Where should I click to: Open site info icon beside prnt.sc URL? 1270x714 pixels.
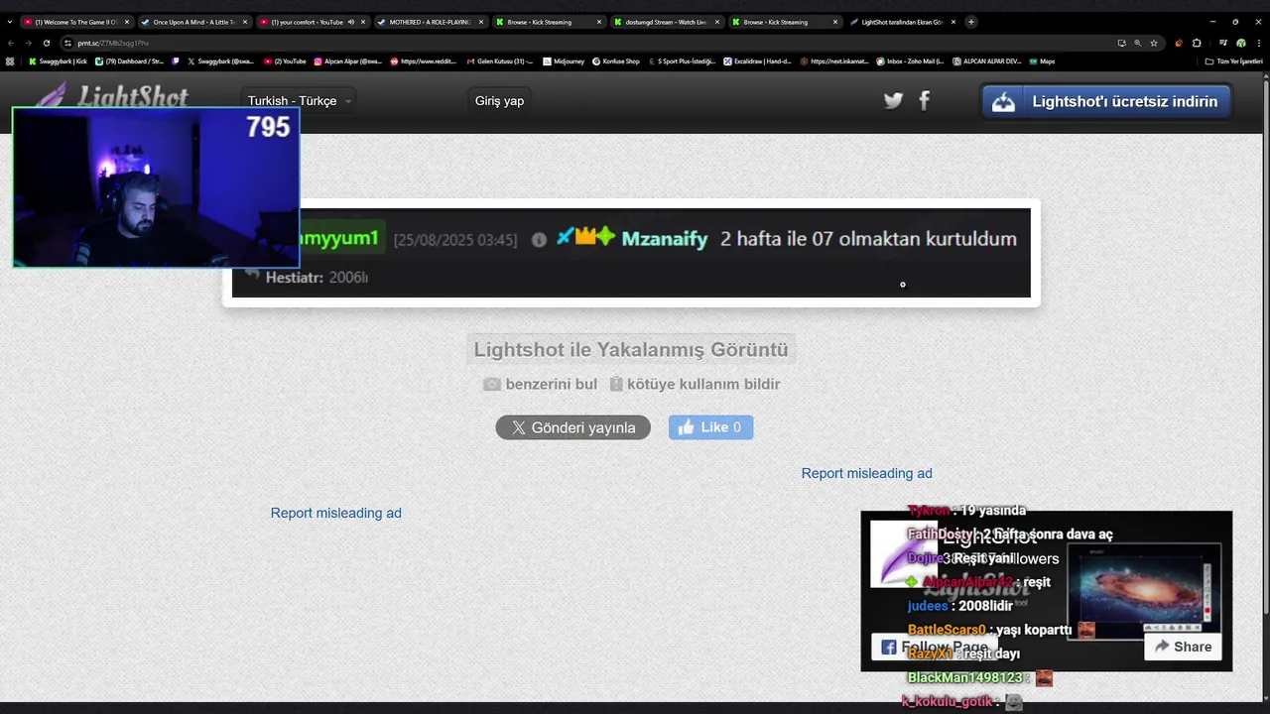pyautogui.click(x=67, y=43)
